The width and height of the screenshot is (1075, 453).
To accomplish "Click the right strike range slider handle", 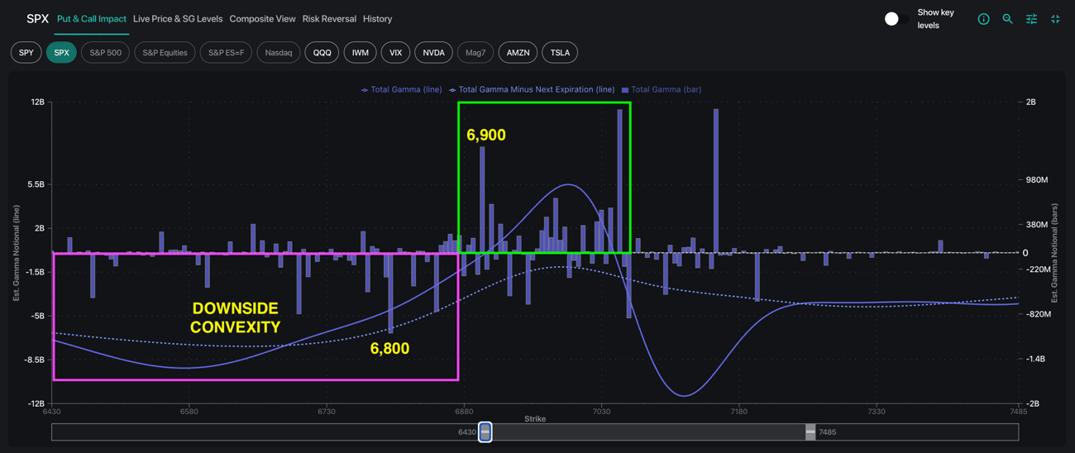I will (x=810, y=432).
